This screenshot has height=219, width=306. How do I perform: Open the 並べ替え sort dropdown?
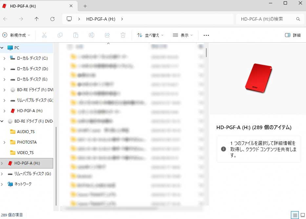click(150, 35)
